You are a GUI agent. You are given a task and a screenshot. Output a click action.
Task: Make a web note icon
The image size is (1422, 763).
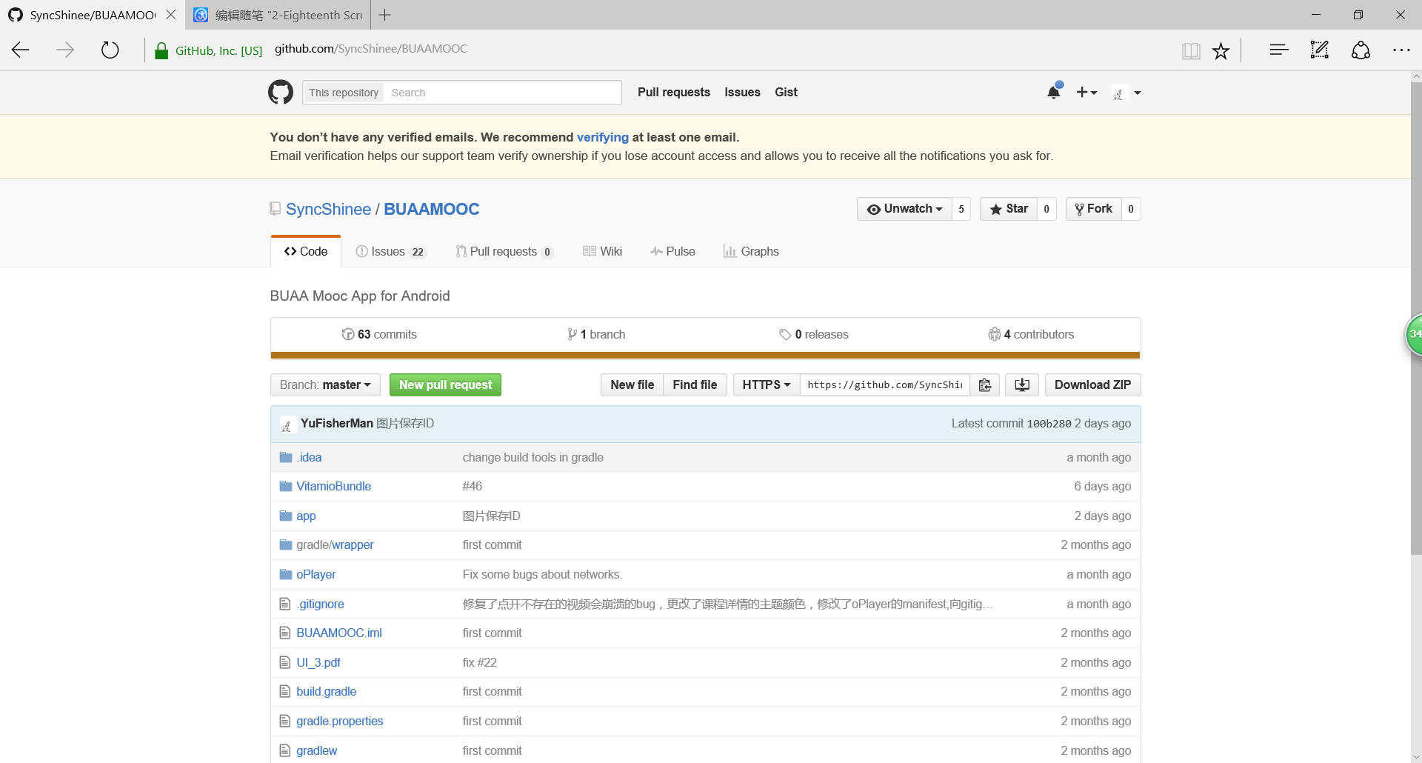click(1320, 50)
